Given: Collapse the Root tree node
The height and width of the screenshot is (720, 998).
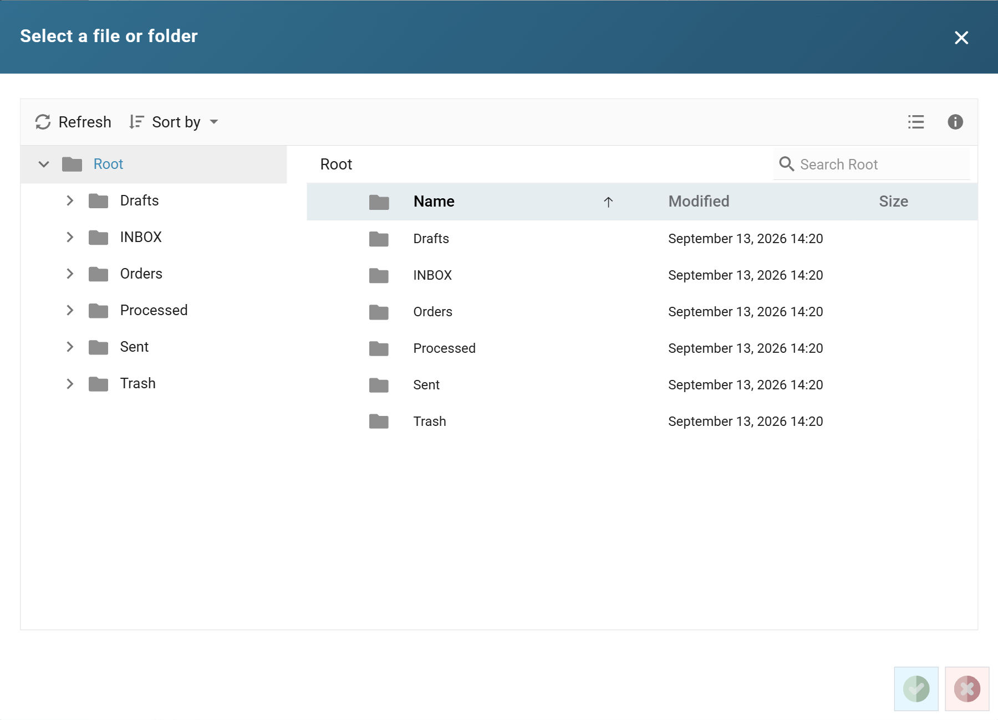Looking at the screenshot, I should 44,164.
